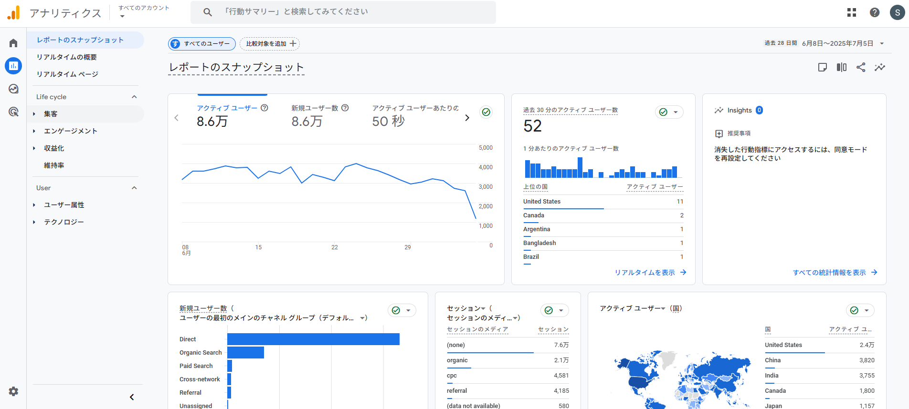Click the Google Analytics logo

14,12
